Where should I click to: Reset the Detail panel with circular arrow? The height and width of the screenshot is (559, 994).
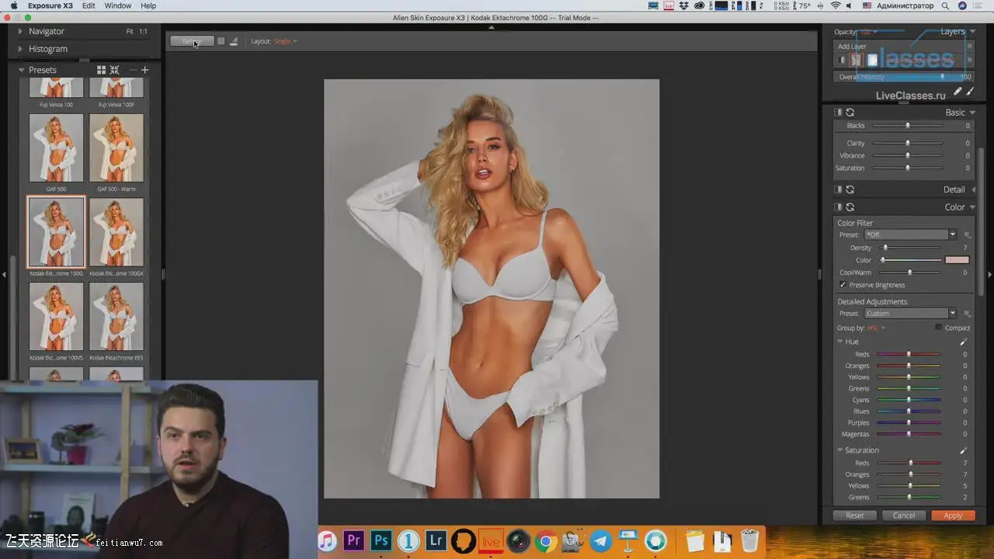pyautogui.click(x=850, y=189)
